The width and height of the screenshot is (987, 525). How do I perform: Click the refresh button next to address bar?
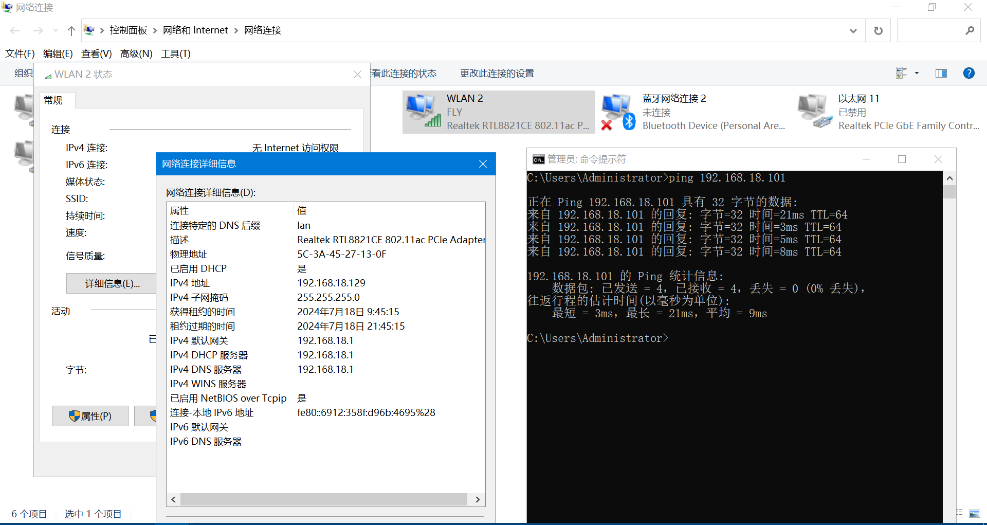878,31
